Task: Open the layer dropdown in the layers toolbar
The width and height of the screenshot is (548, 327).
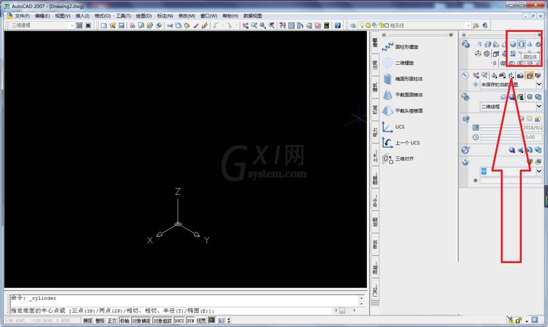Action: tap(469, 26)
